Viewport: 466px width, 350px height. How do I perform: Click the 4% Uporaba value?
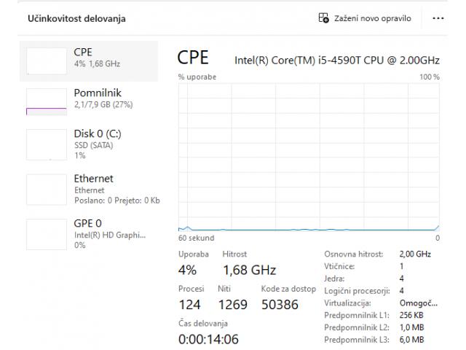(x=188, y=271)
